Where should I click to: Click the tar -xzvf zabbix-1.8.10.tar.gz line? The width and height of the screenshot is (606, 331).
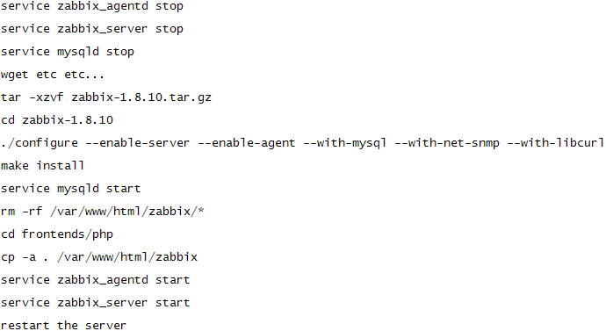point(106,97)
